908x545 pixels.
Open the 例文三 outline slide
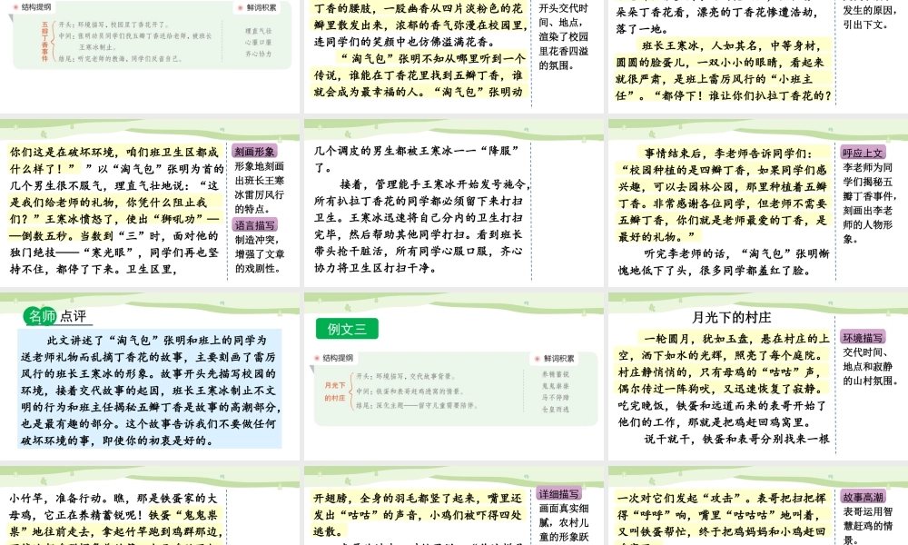pyautogui.click(x=454, y=376)
